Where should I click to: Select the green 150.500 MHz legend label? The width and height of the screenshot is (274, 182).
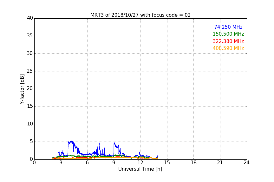click(x=228, y=34)
